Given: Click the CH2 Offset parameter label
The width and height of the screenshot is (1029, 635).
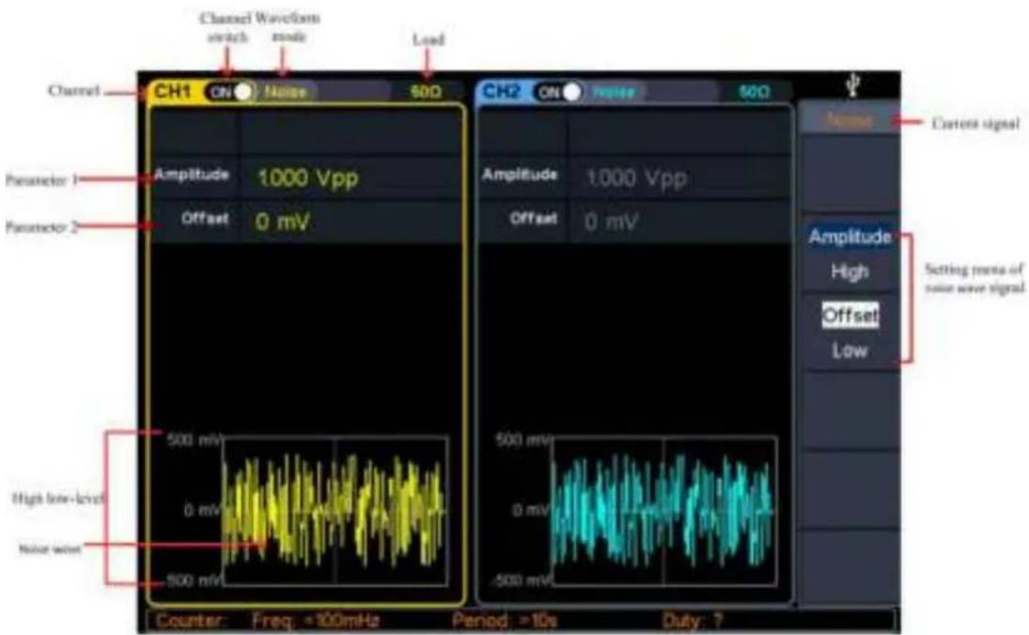Looking at the screenshot, I should [534, 218].
